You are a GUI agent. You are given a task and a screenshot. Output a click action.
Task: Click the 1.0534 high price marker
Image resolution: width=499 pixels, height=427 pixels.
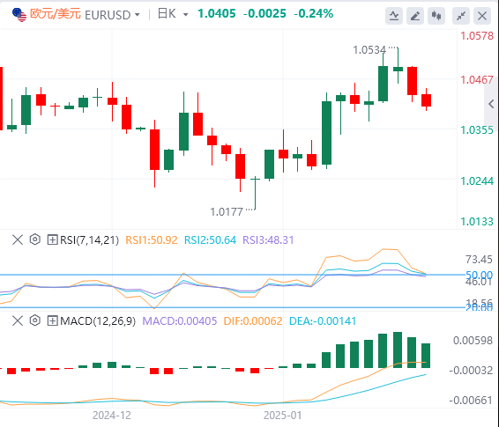(x=369, y=50)
